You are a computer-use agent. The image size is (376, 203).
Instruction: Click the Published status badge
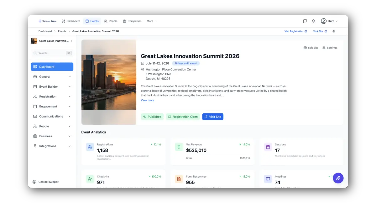pyautogui.click(x=152, y=117)
